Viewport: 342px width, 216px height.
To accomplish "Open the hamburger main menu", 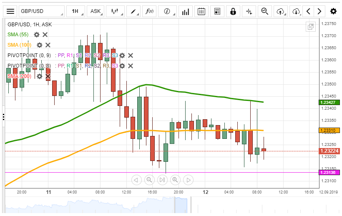I will (10, 11).
